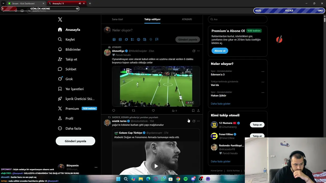This screenshot has height=183, width=326.
Task: Repost AhmetEge's post
Action: pyautogui.click(x=133, y=111)
